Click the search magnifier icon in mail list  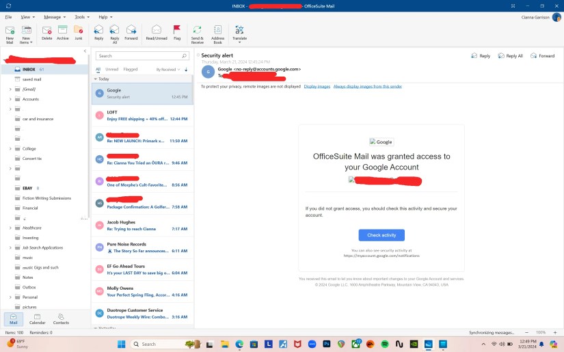(x=184, y=56)
